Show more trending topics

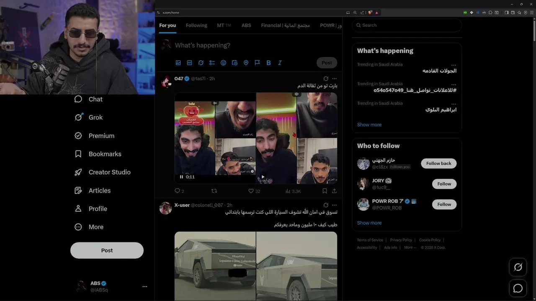click(x=369, y=125)
